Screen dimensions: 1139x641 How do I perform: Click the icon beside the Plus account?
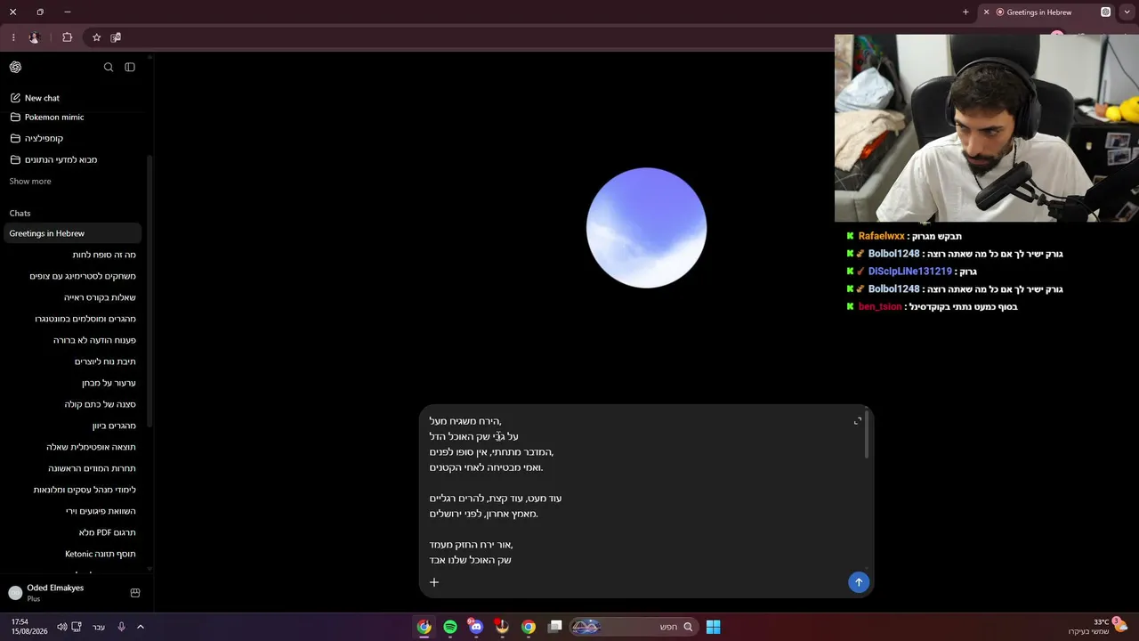135,593
